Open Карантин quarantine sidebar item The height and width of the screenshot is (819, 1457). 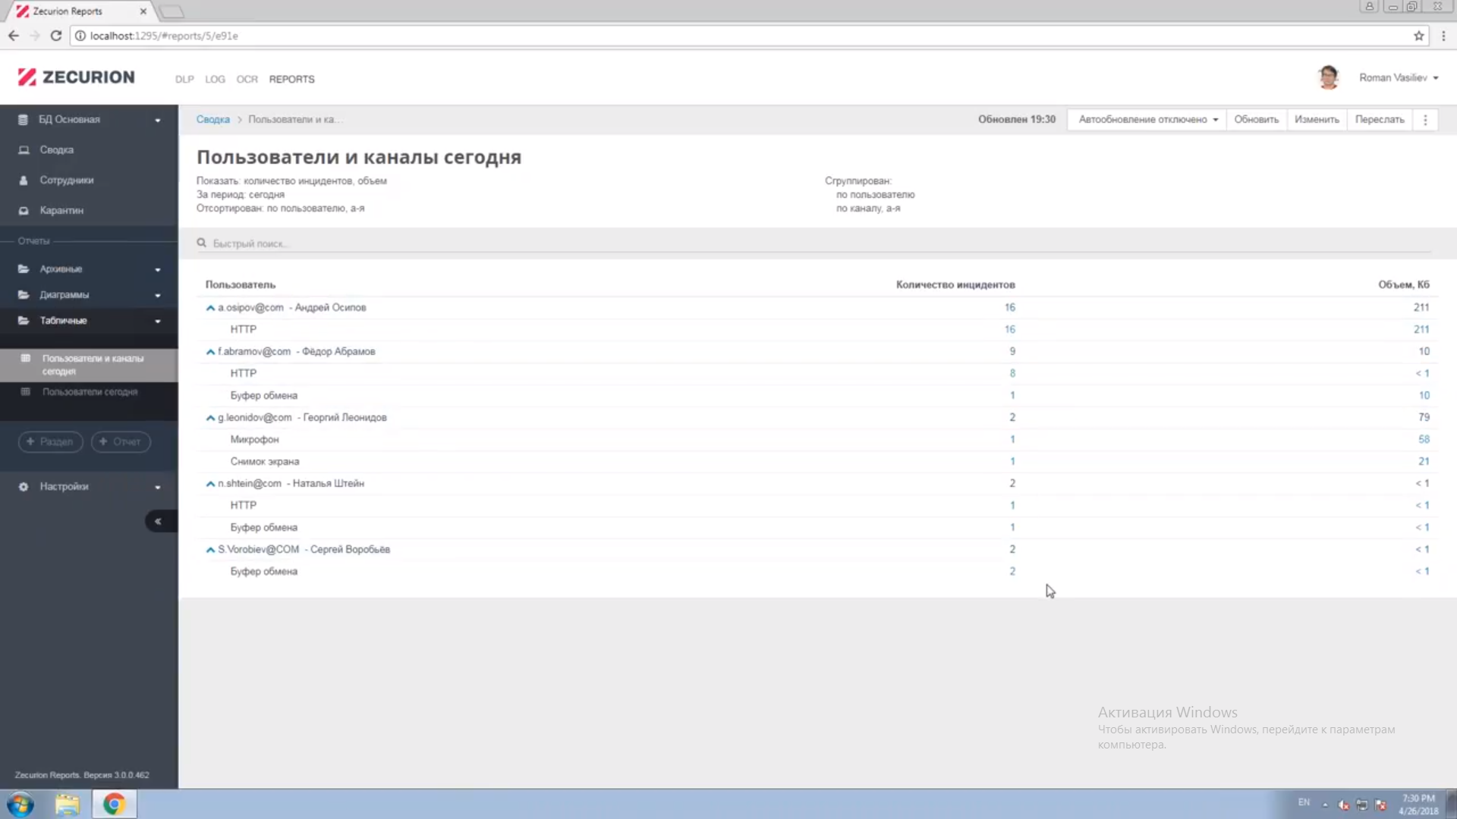click(61, 211)
